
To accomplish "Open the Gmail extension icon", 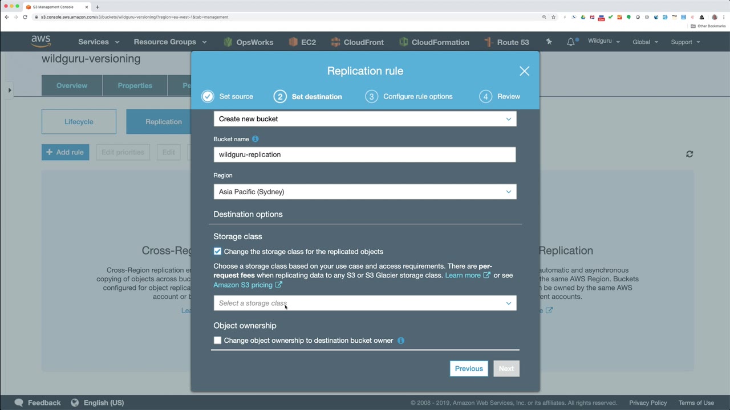I will coord(592,17).
